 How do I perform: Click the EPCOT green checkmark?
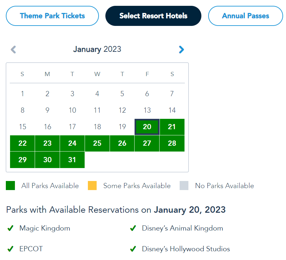point(10,249)
